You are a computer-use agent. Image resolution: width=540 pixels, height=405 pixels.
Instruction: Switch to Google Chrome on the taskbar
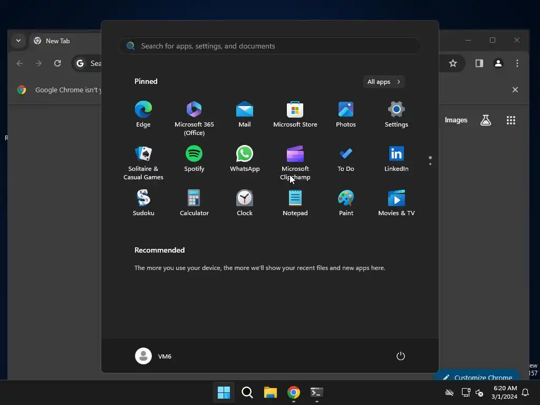point(293,392)
